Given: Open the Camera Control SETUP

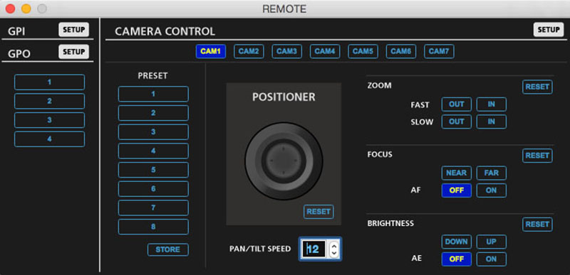Looking at the screenshot, I should tap(549, 30).
